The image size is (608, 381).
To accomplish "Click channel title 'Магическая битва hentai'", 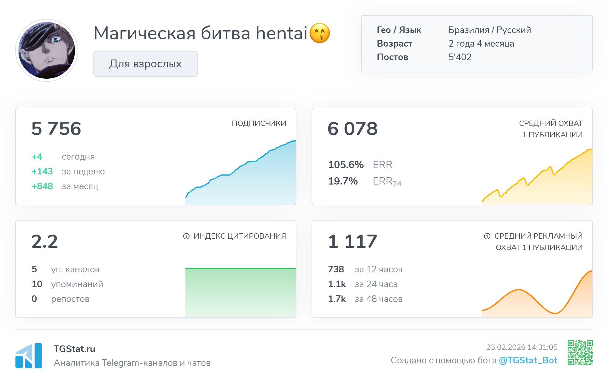I will point(200,33).
